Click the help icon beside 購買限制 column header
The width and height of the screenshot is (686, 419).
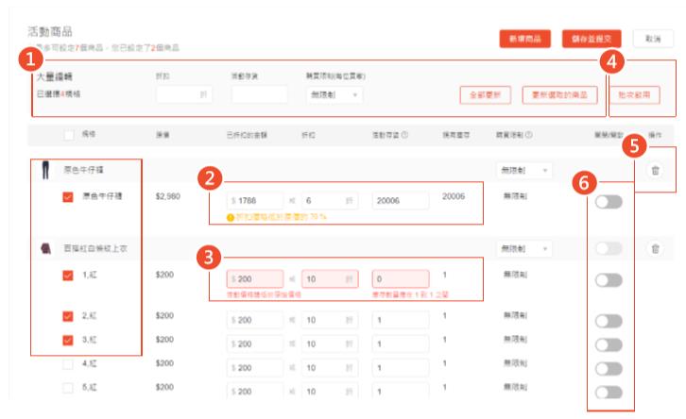[529, 135]
